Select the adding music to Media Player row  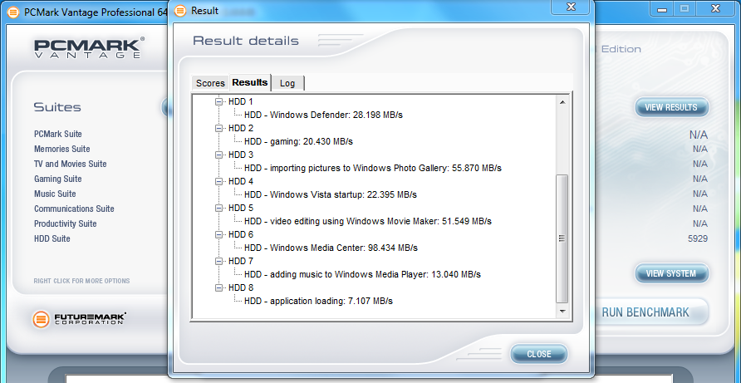click(362, 274)
